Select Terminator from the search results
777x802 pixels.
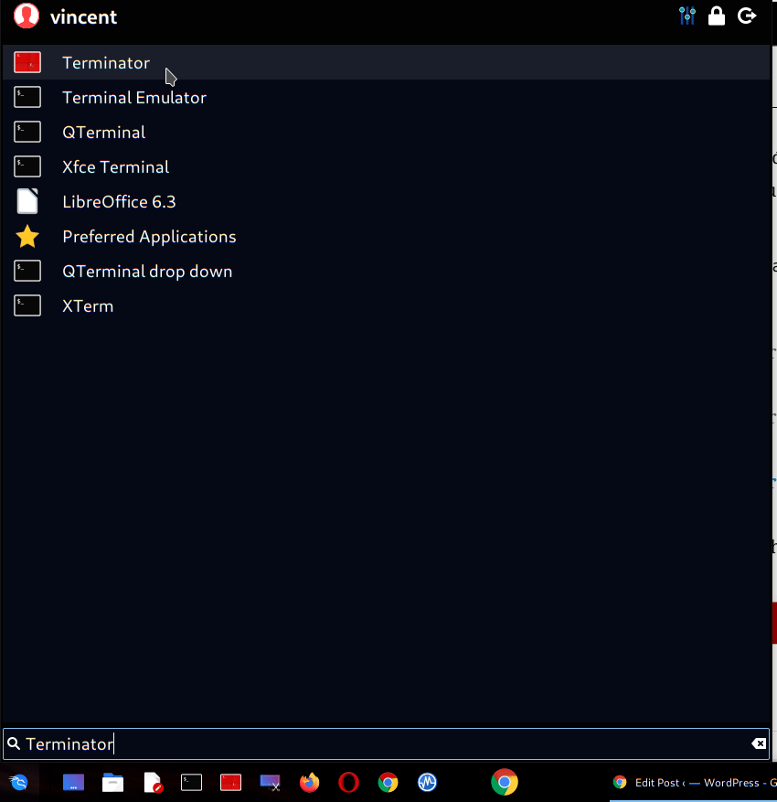106,63
